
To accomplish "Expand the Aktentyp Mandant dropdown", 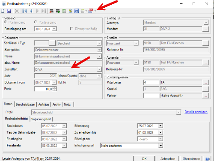I will 206,23.
